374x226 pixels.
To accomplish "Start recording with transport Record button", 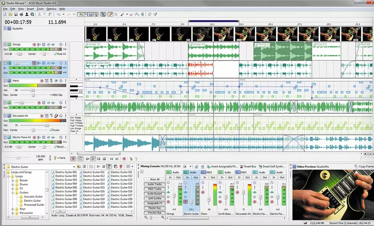I will pyautogui.click(x=74, y=159).
